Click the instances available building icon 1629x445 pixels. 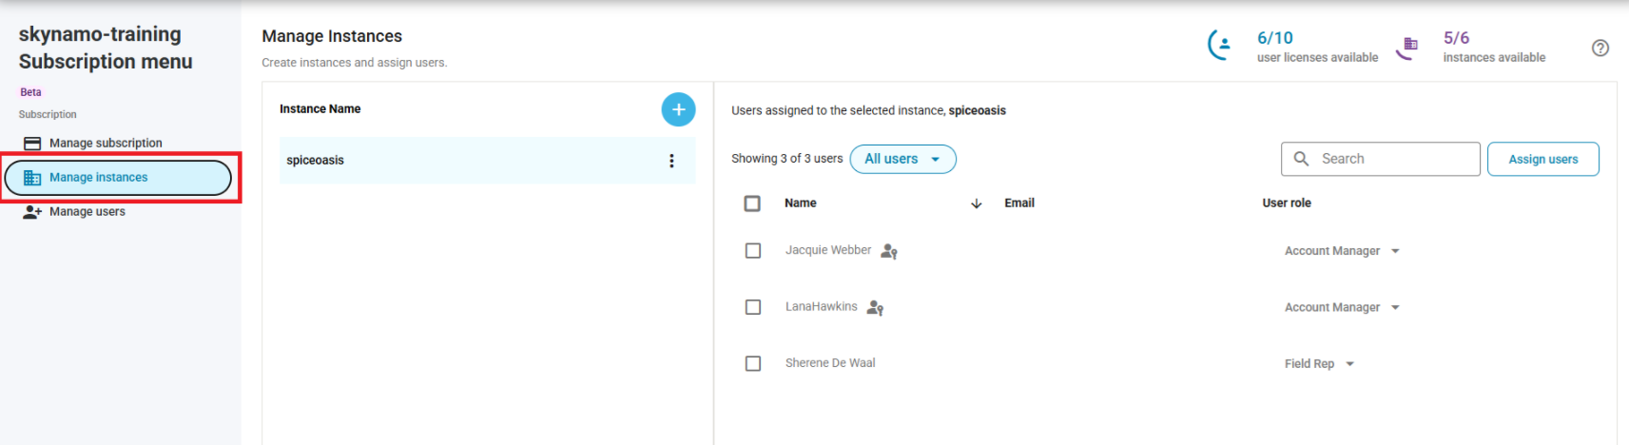pos(1408,46)
